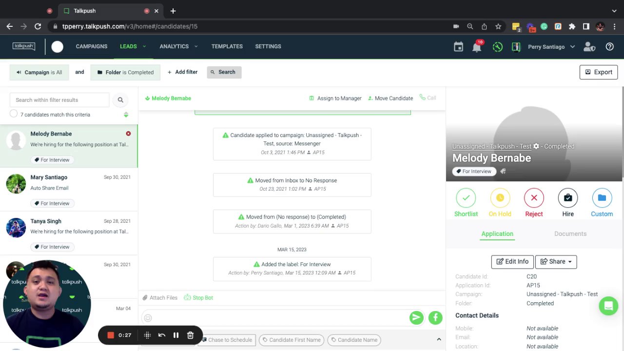
Task: Click the Shortlist checkmark icon
Action: (466, 198)
